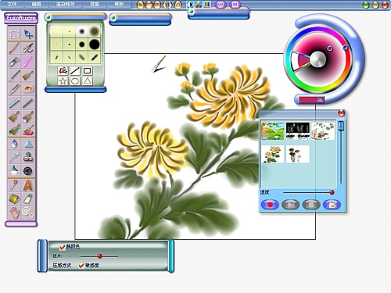Select the lamp lighting tool
The image size is (391, 293).
point(14,170)
